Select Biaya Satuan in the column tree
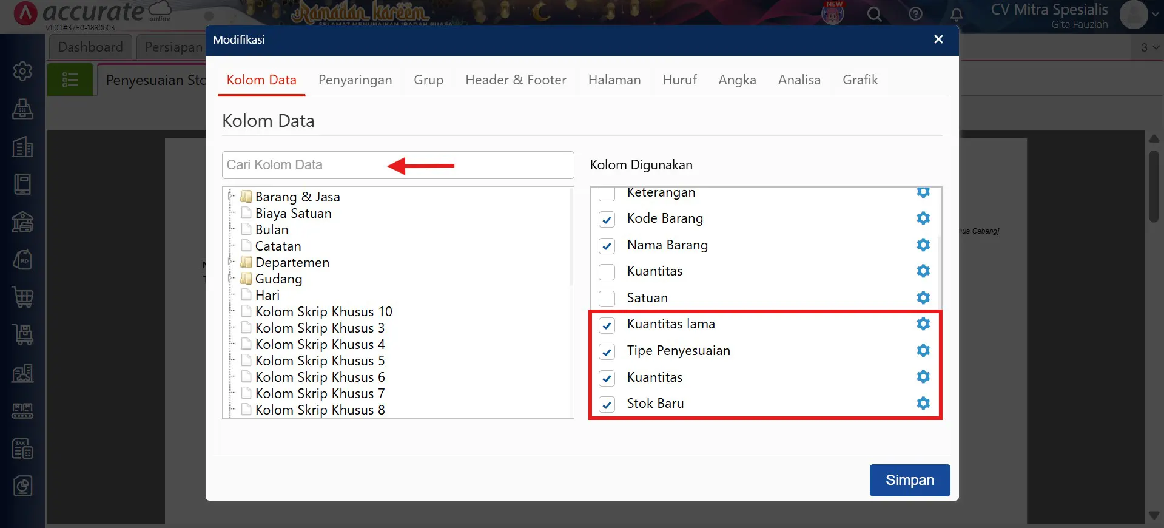This screenshot has height=528, width=1164. click(x=293, y=214)
